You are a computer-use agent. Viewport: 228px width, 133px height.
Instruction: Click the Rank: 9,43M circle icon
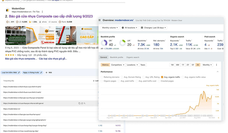click(60, 22)
